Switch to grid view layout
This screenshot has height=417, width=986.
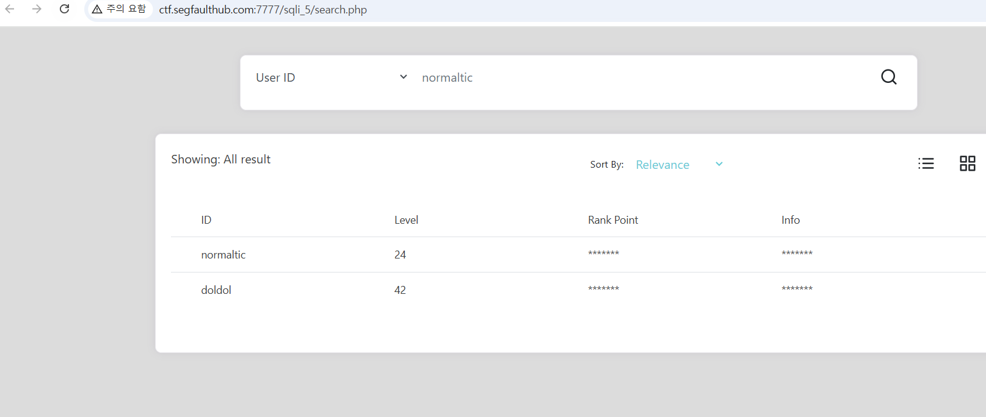point(967,163)
